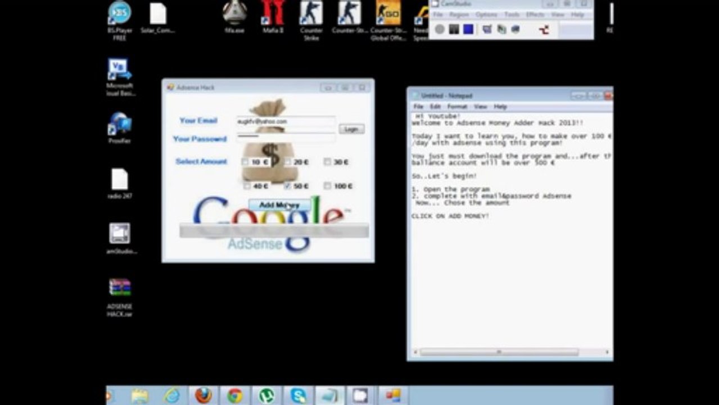Tick the 10 € amount checkbox

pos(245,162)
